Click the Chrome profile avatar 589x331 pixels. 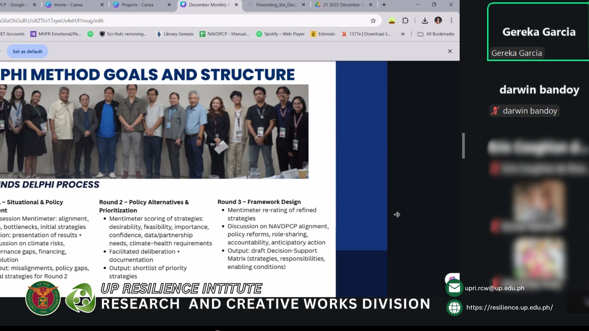click(x=438, y=21)
